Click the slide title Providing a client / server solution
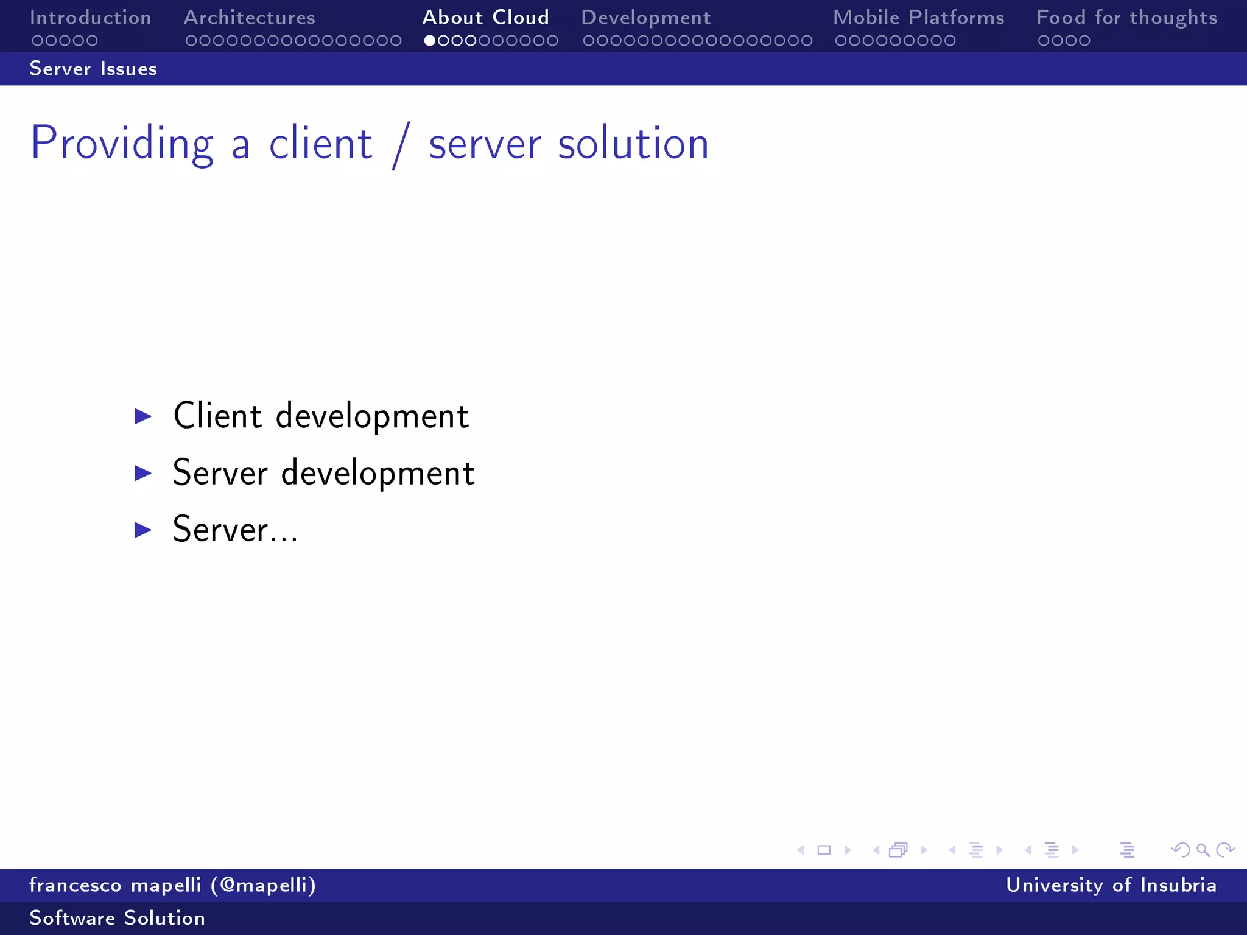 click(x=370, y=144)
